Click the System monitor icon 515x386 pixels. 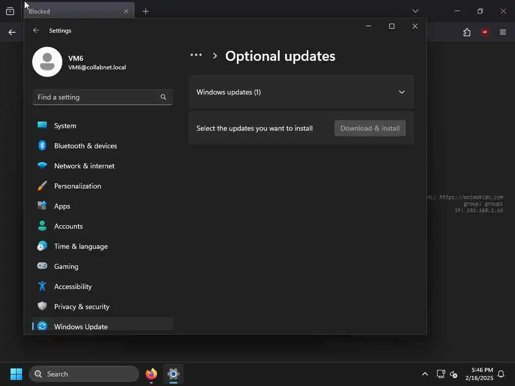click(42, 125)
